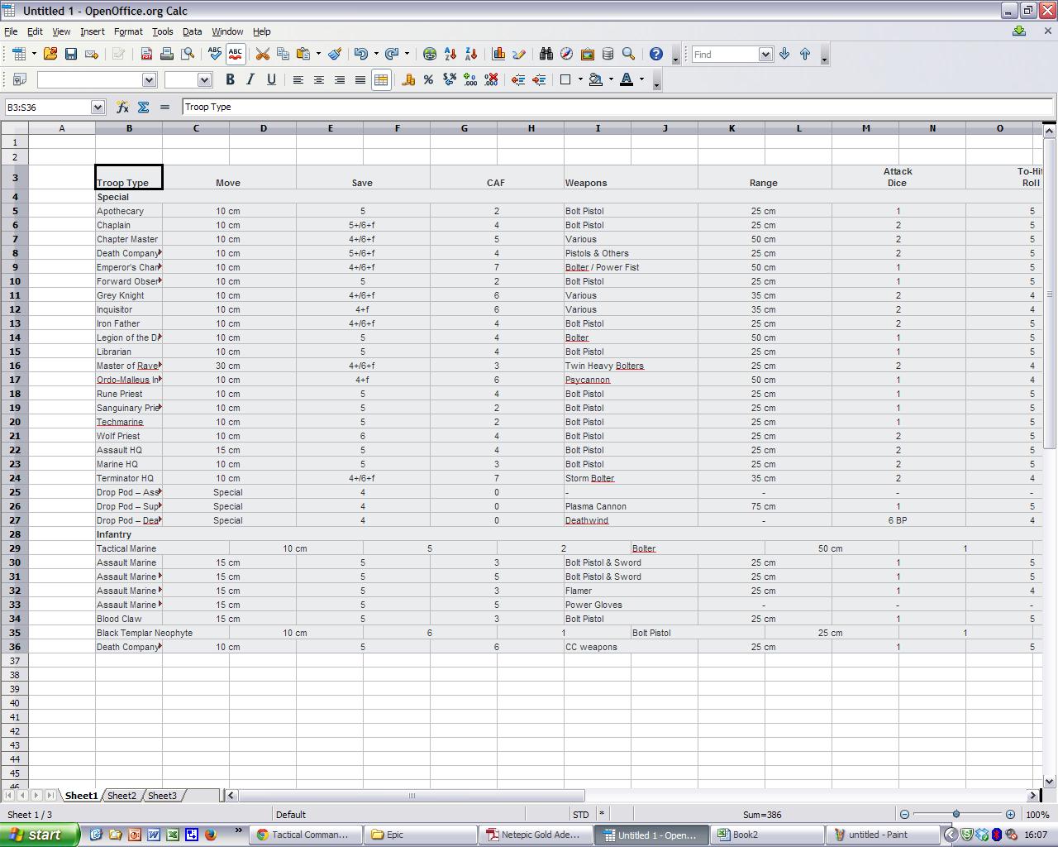The height and width of the screenshot is (847, 1058).
Task: Open Find & Replace binoculars icon
Action: coord(546,54)
